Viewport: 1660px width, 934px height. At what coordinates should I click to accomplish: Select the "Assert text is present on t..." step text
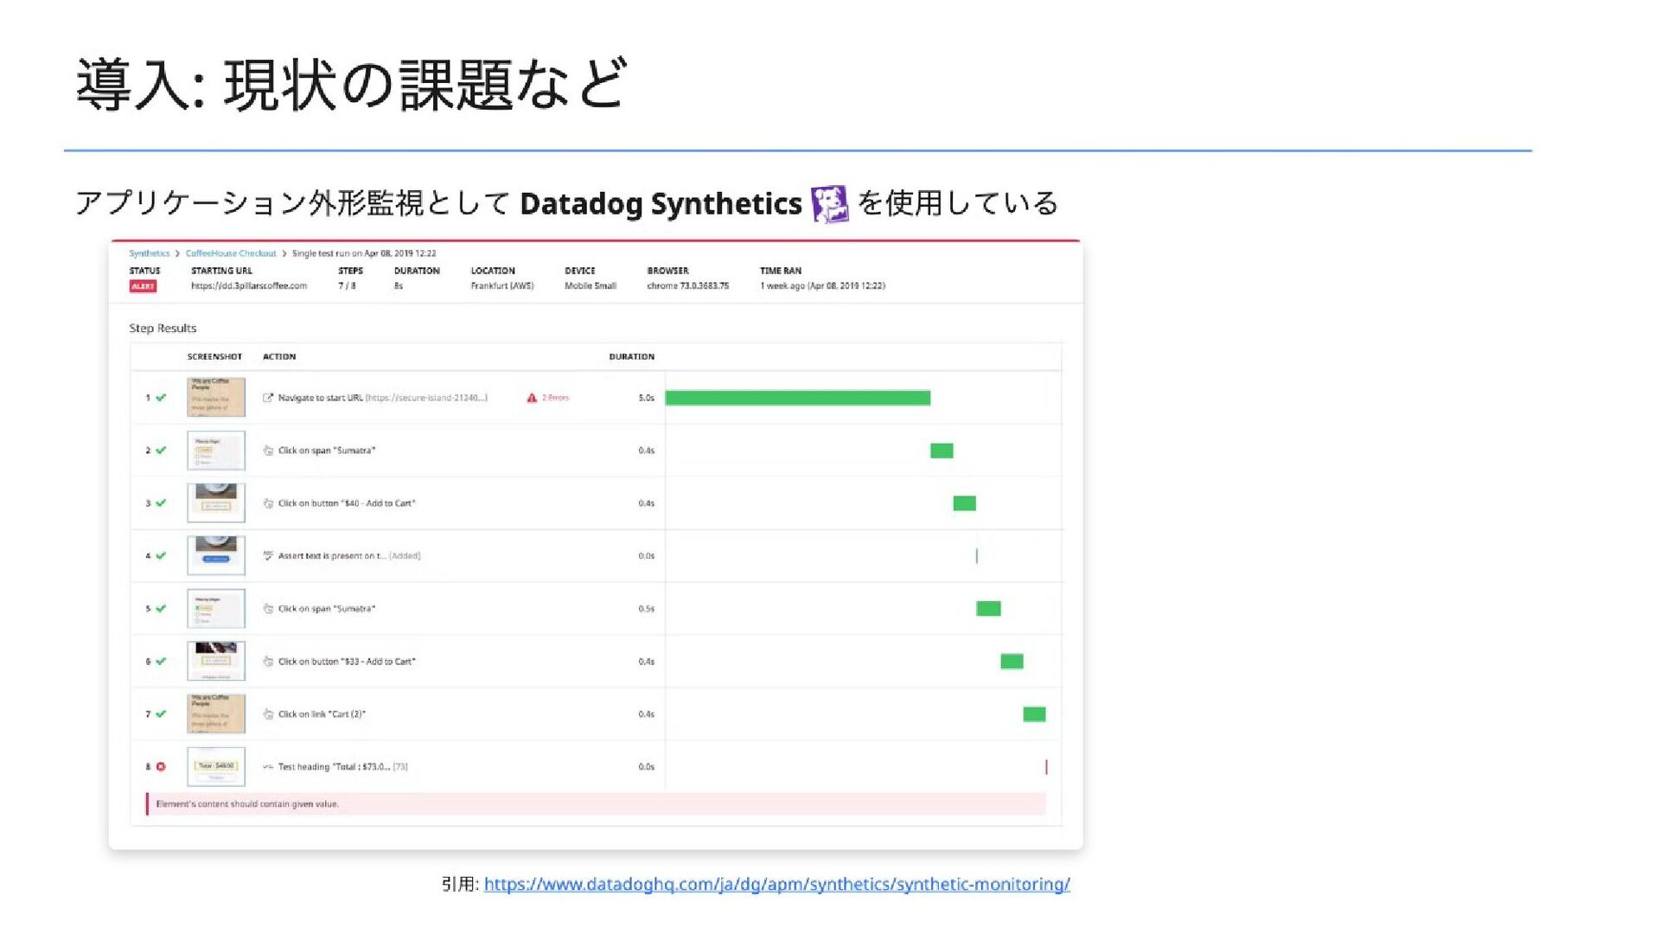pyautogui.click(x=332, y=556)
